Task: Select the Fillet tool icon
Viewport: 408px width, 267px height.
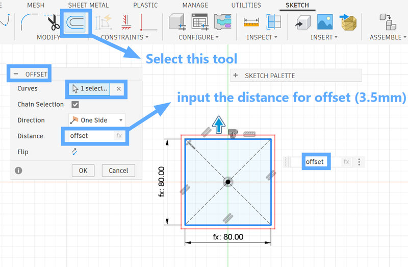Action: [29, 22]
